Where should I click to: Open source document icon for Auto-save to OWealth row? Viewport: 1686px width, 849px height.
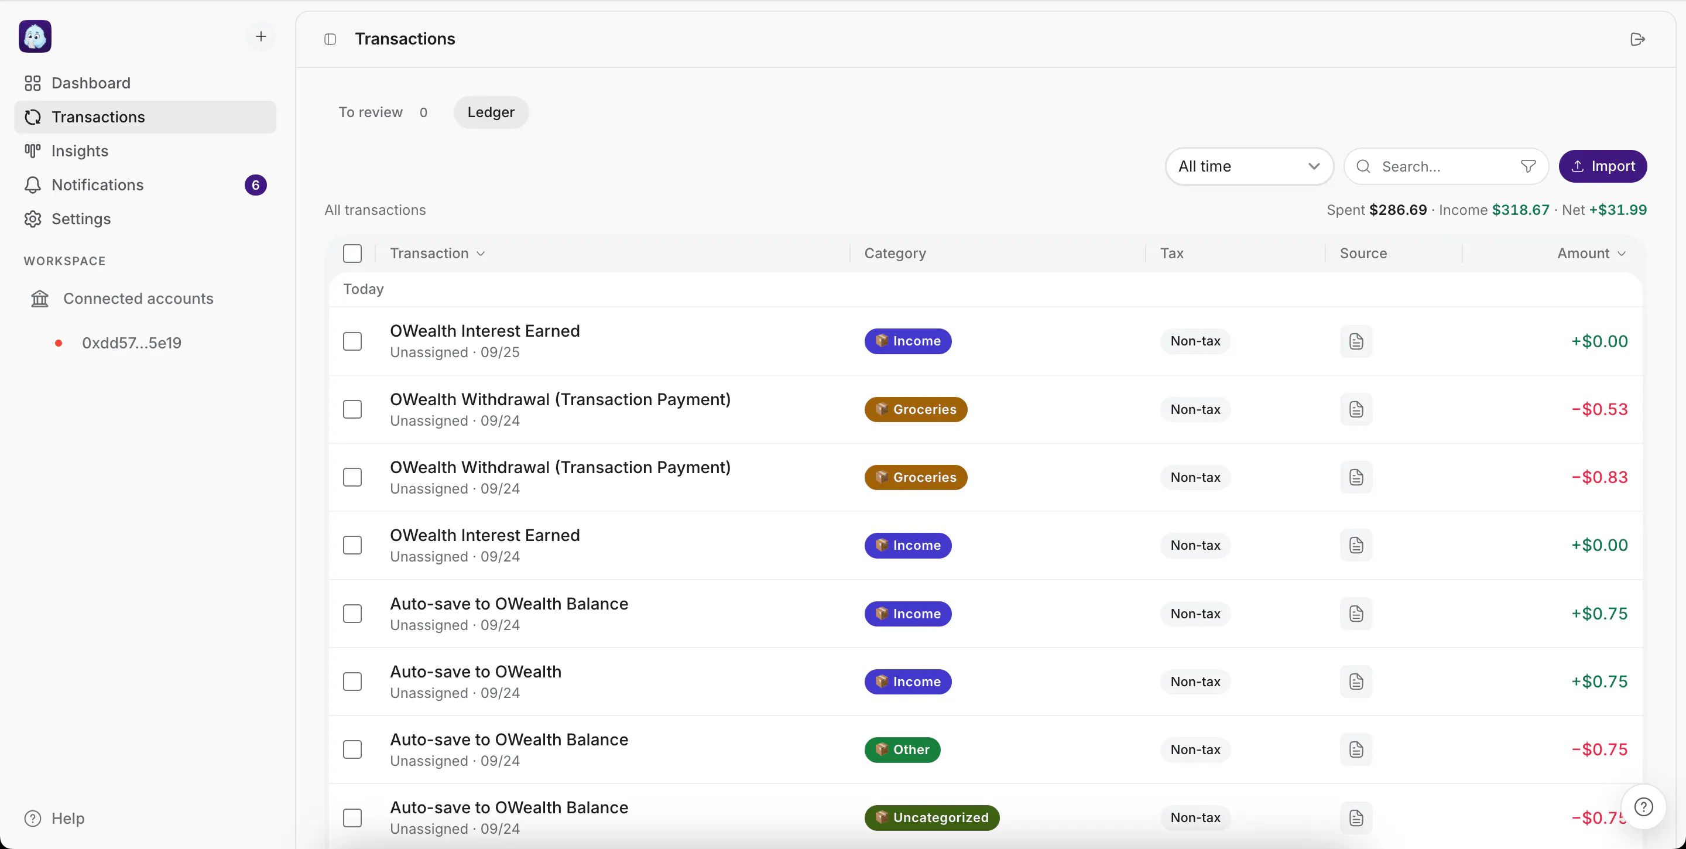(x=1356, y=682)
